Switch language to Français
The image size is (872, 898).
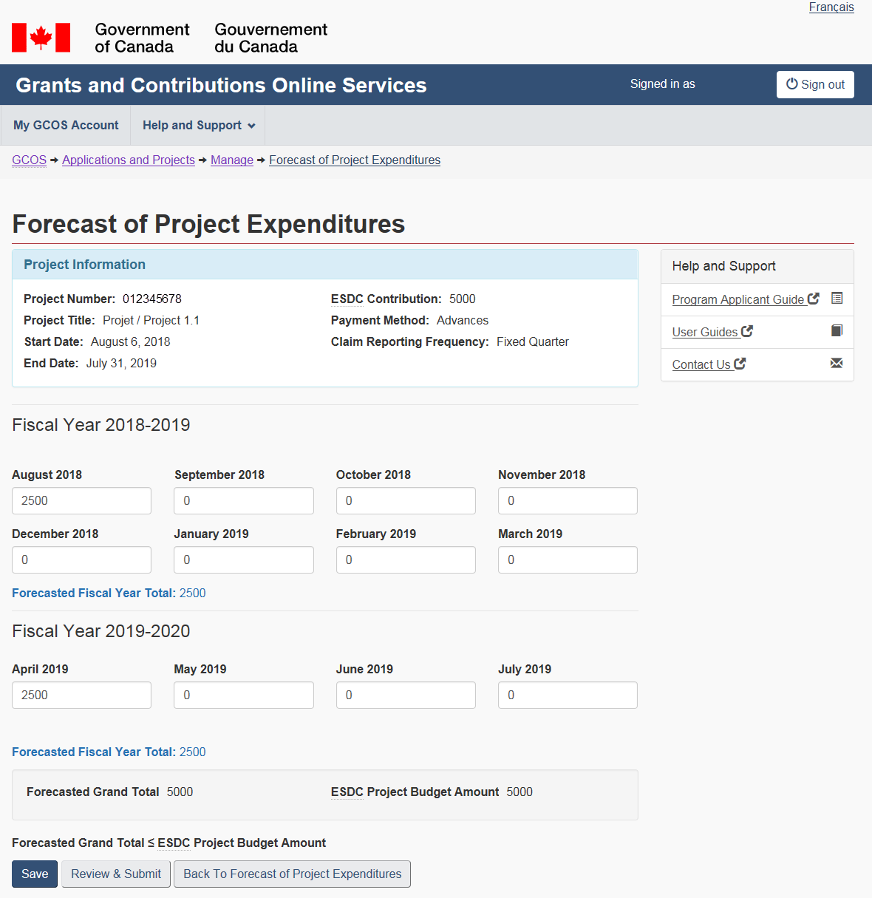(831, 7)
